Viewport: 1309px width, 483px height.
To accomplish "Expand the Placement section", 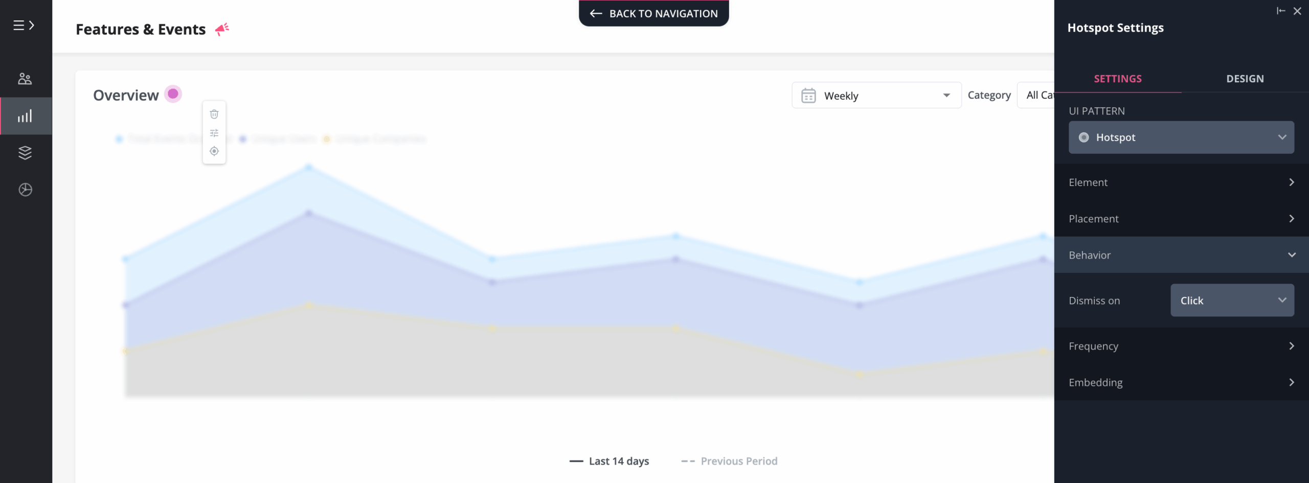I will pyautogui.click(x=1181, y=219).
